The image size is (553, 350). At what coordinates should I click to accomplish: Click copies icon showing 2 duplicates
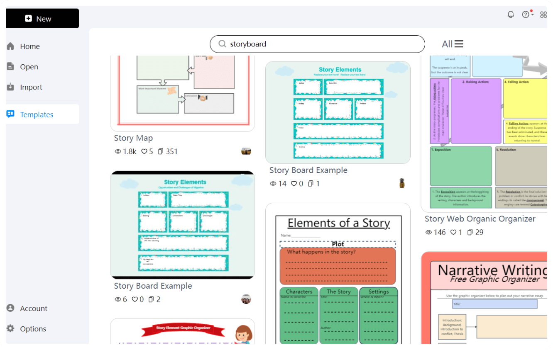pos(152,299)
